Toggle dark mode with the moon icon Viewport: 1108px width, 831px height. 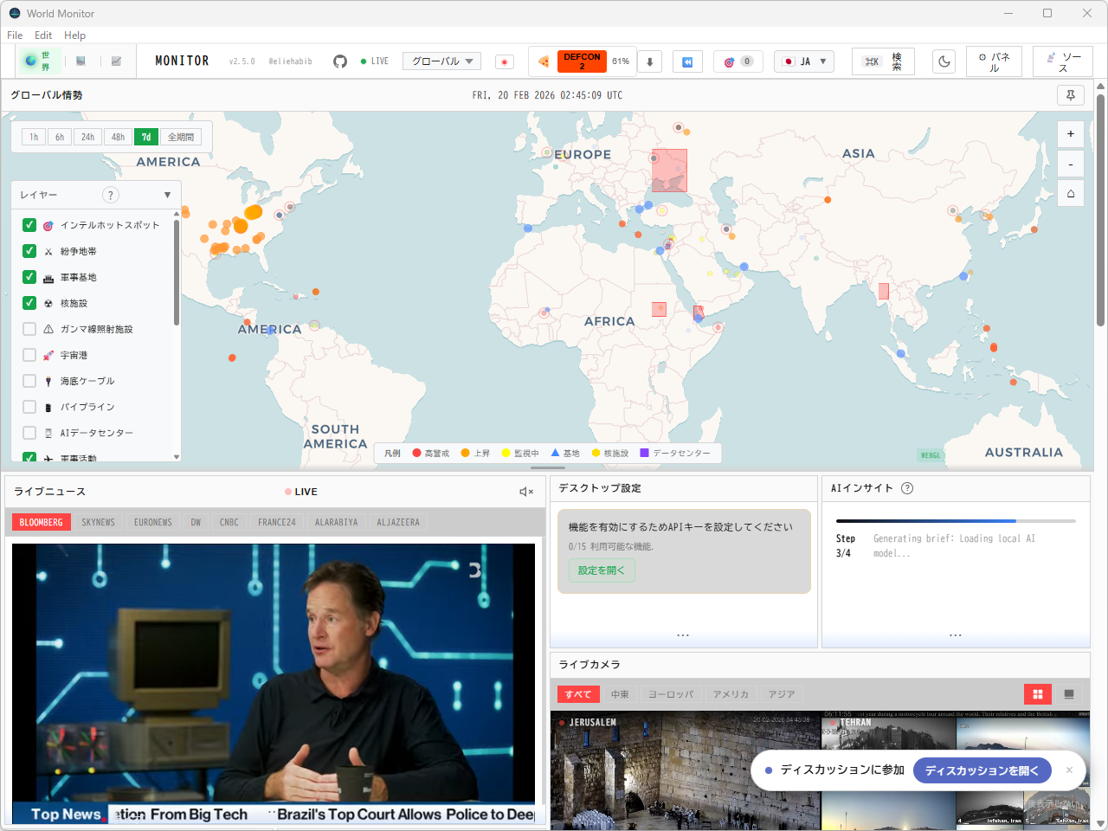[944, 61]
